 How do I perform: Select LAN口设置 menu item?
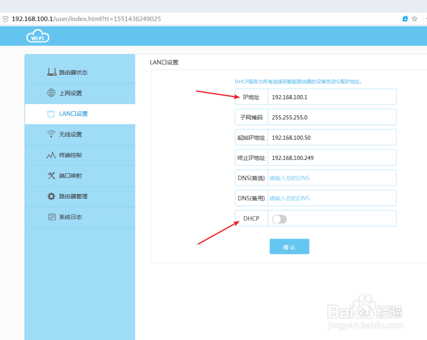(80, 114)
